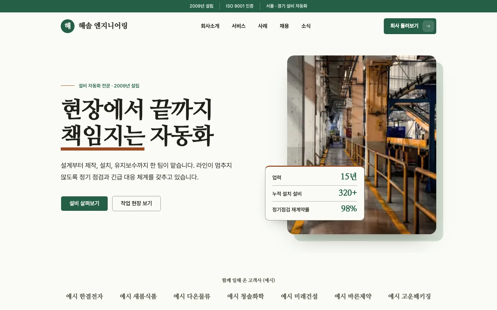497x310 pixels.
Task: Click the 예시 미래건설 client name
Action: click(x=299, y=297)
